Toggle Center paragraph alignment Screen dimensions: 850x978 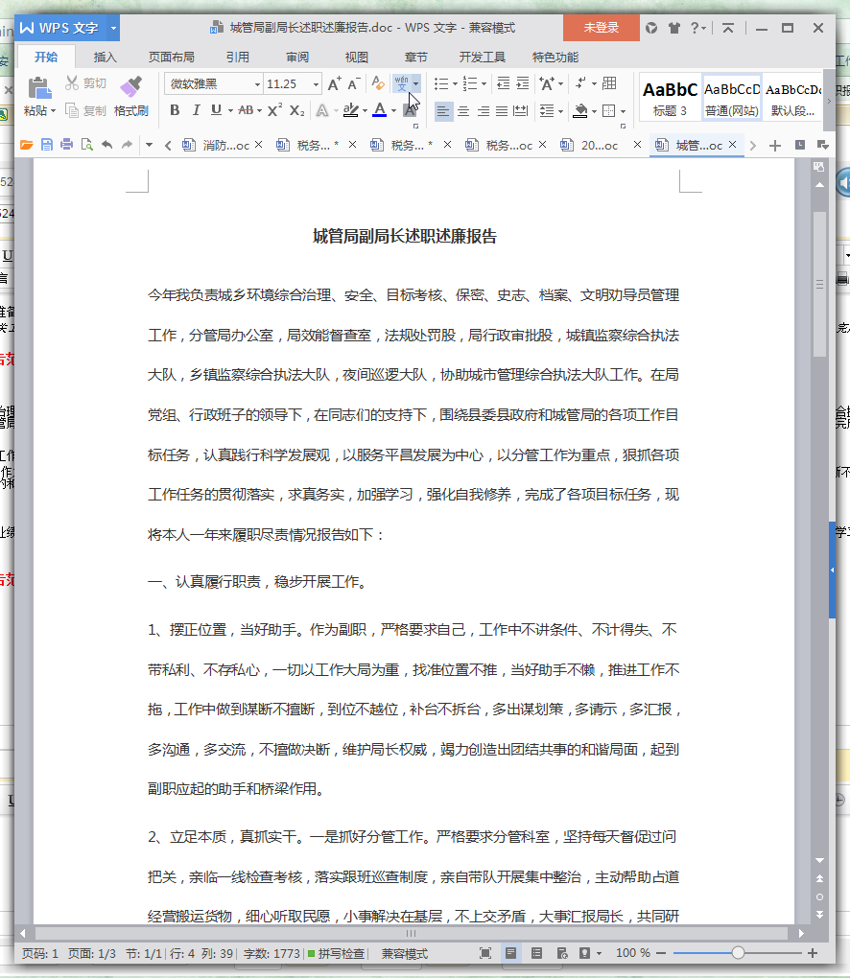point(463,111)
